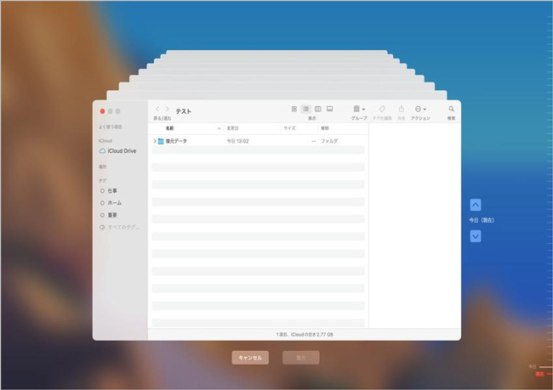553x390 pixels.
Task: Select the 重要 tag
Action: click(109, 215)
